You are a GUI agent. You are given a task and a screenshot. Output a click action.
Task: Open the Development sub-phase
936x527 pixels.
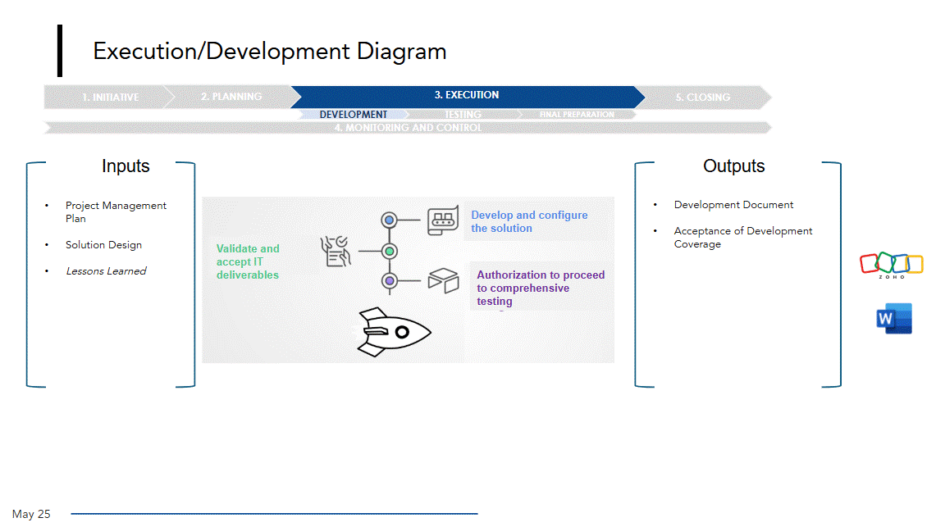(354, 115)
